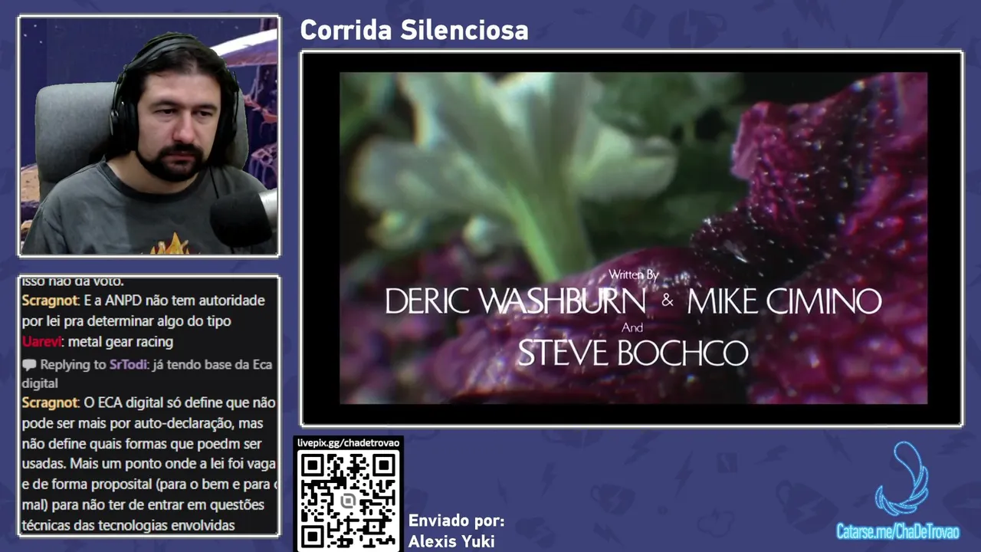Click the Scragnot username on the ANPD message
The width and height of the screenshot is (981, 552).
point(50,300)
